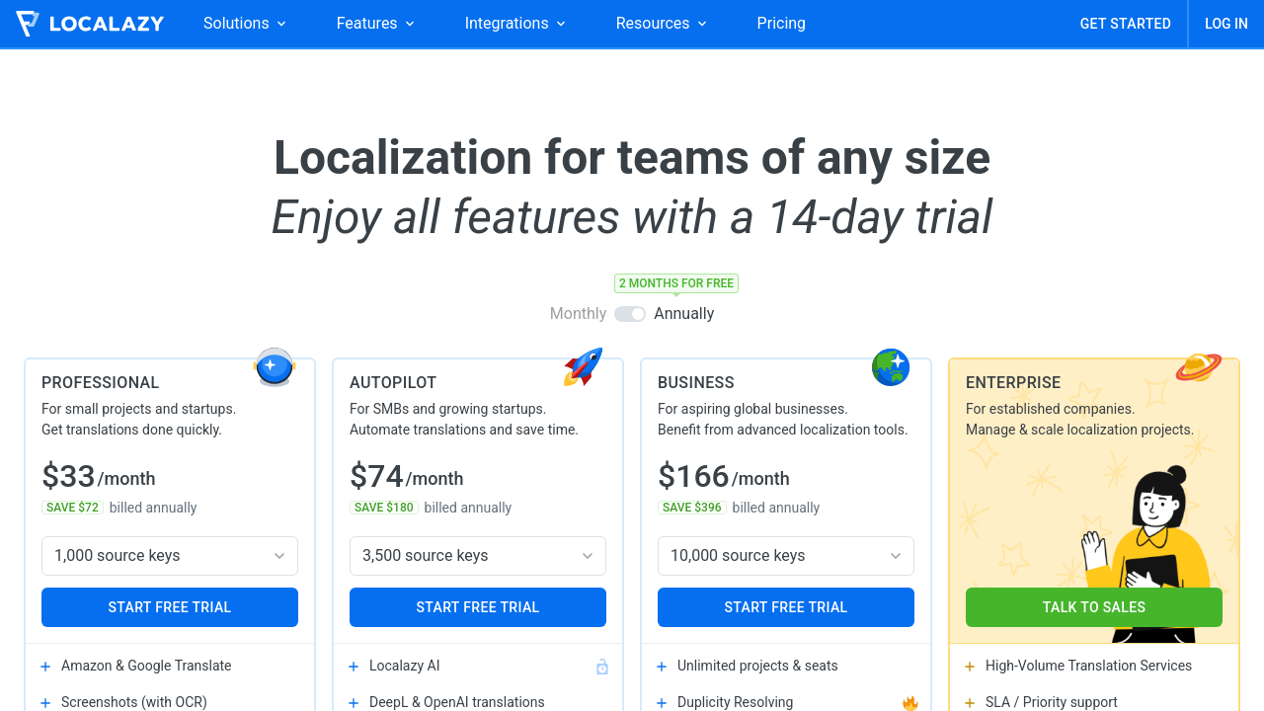Image resolution: width=1264 pixels, height=711 pixels.
Task: Click the $74 /month price
Action: point(407,477)
